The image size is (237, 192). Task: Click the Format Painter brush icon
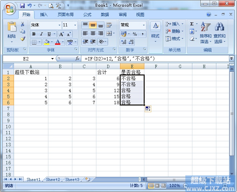coord(23,39)
